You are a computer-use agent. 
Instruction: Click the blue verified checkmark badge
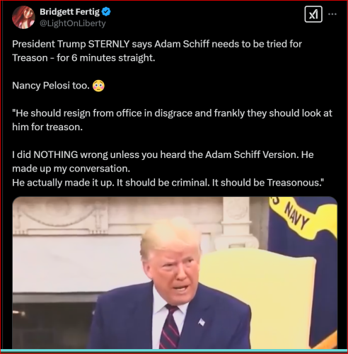pyautogui.click(x=106, y=11)
